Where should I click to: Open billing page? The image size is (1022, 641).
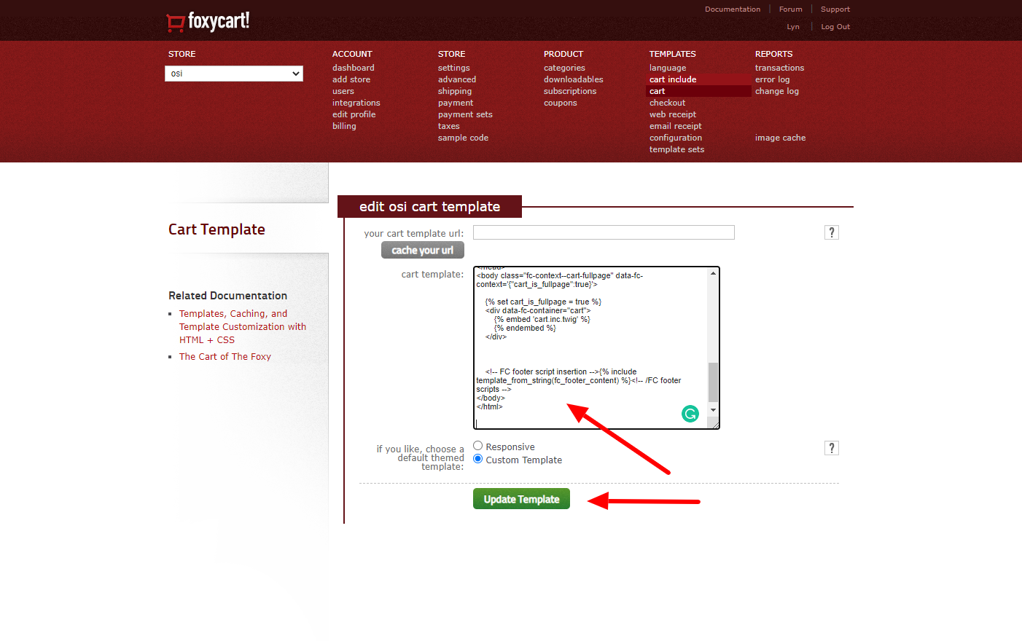pyautogui.click(x=344, y=126)
